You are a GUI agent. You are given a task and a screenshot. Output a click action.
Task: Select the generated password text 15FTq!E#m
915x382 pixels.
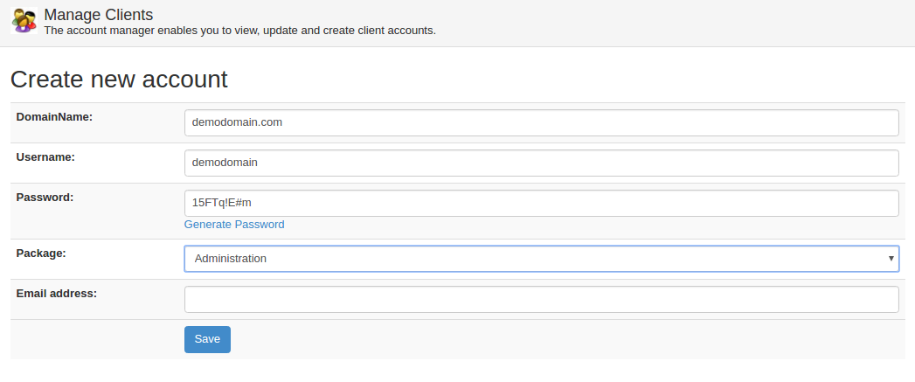click(222, 203)
